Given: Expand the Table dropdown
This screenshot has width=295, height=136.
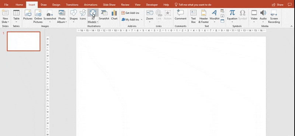Looking at the screenshot, I should tap(16, 22).
